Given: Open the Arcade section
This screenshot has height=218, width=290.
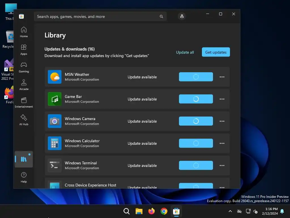Looking at the screenshot, I should pyautogui.click(x=24, y=85).
